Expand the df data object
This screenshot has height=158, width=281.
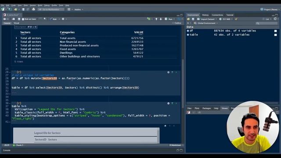click(188, 31)
